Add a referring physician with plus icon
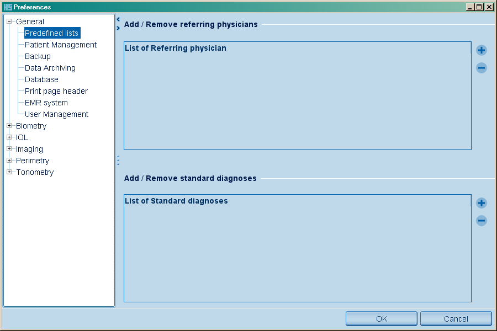The width and height of the screenshot is (497, 331). (x=482, y=50)
